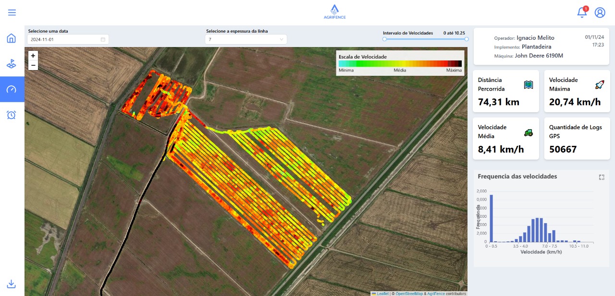
Task: Select the speedometer speed analysis icon
Action: [x=12, y=89]
